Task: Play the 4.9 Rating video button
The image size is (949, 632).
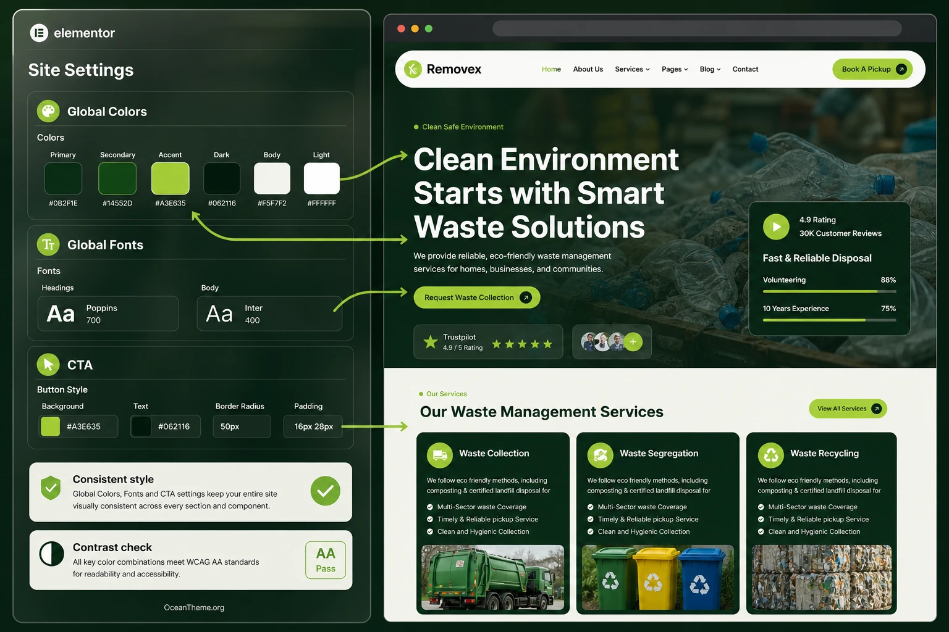Action: click(776, 227)
